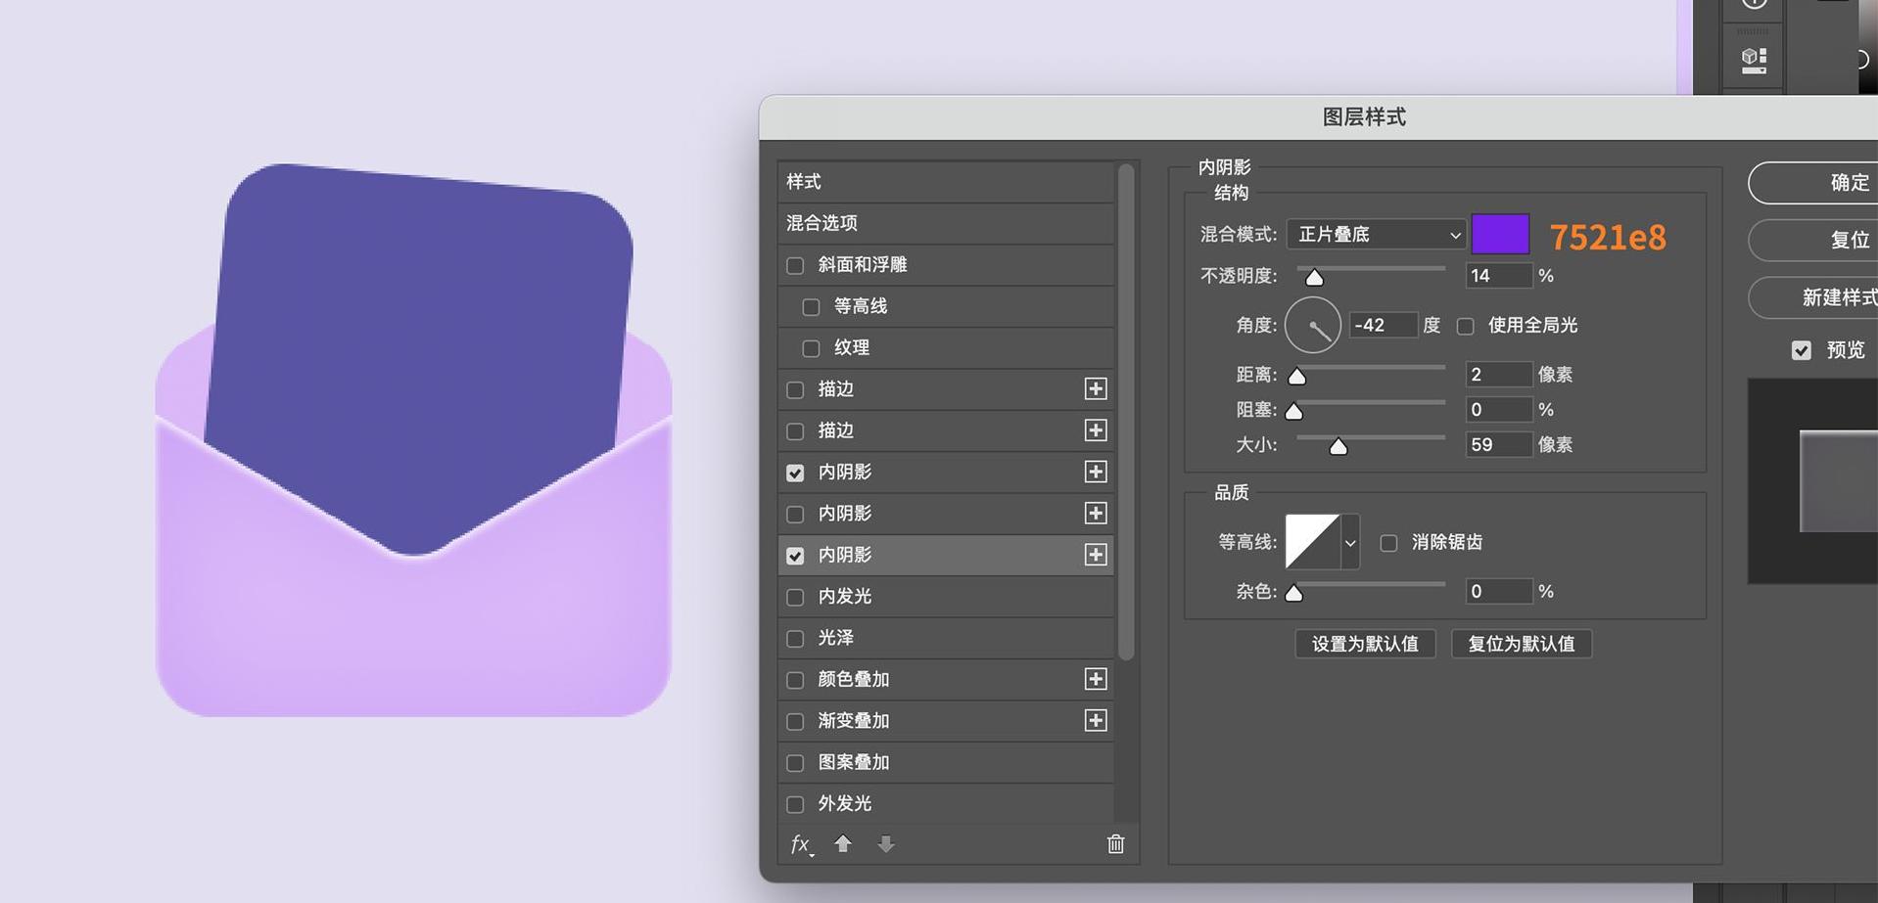Click inside the 不透明度 value field

coord(1496,275)
